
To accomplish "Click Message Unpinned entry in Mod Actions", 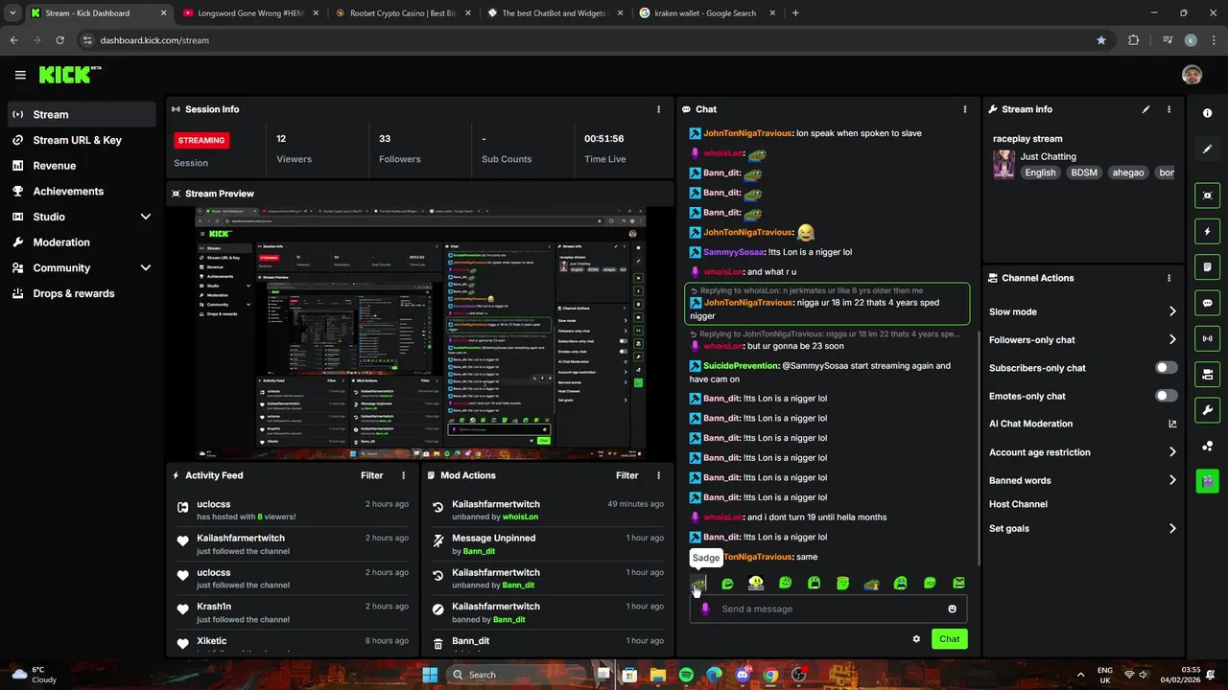I will click(548, 544).
